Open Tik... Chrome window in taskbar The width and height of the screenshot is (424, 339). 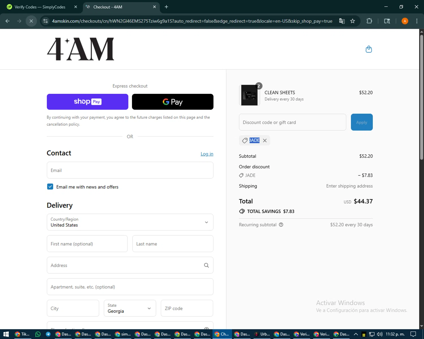pos(22,334)
